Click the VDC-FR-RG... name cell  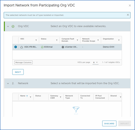(30, 47)
